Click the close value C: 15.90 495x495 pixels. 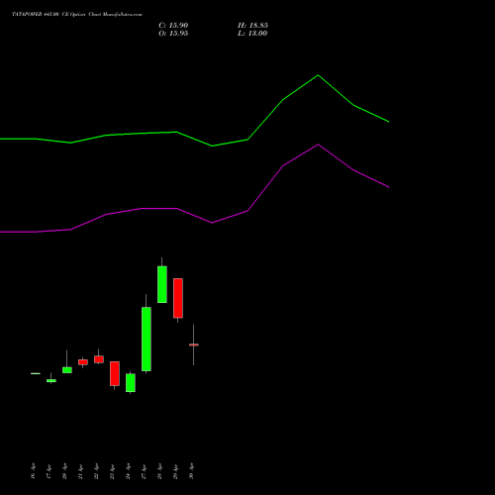173,26
